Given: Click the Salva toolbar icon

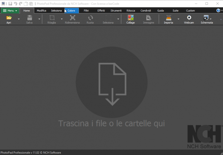Looking at the screenshot, I should pyautogui.click(x=30, y=19).
